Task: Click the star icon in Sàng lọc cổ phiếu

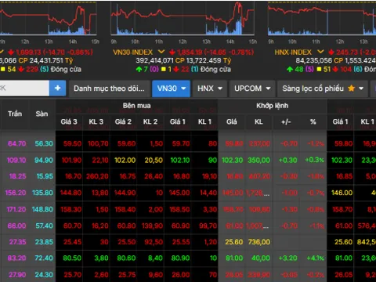Action: click(351, 89)
